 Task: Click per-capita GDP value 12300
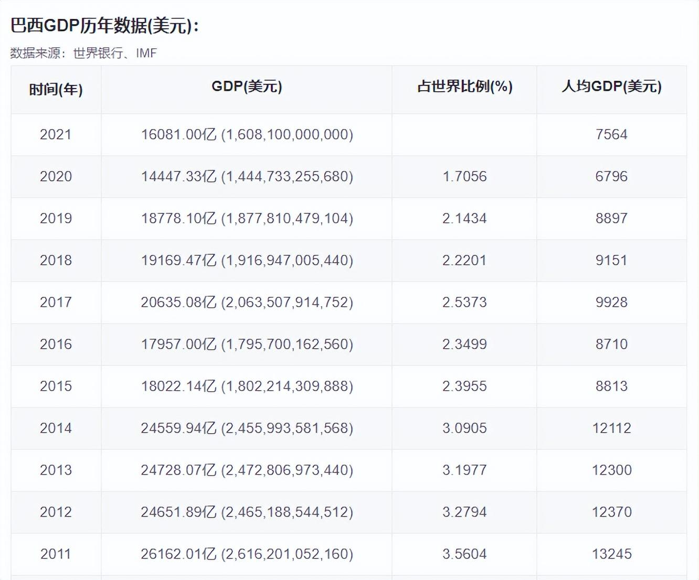tap(611, 470)
